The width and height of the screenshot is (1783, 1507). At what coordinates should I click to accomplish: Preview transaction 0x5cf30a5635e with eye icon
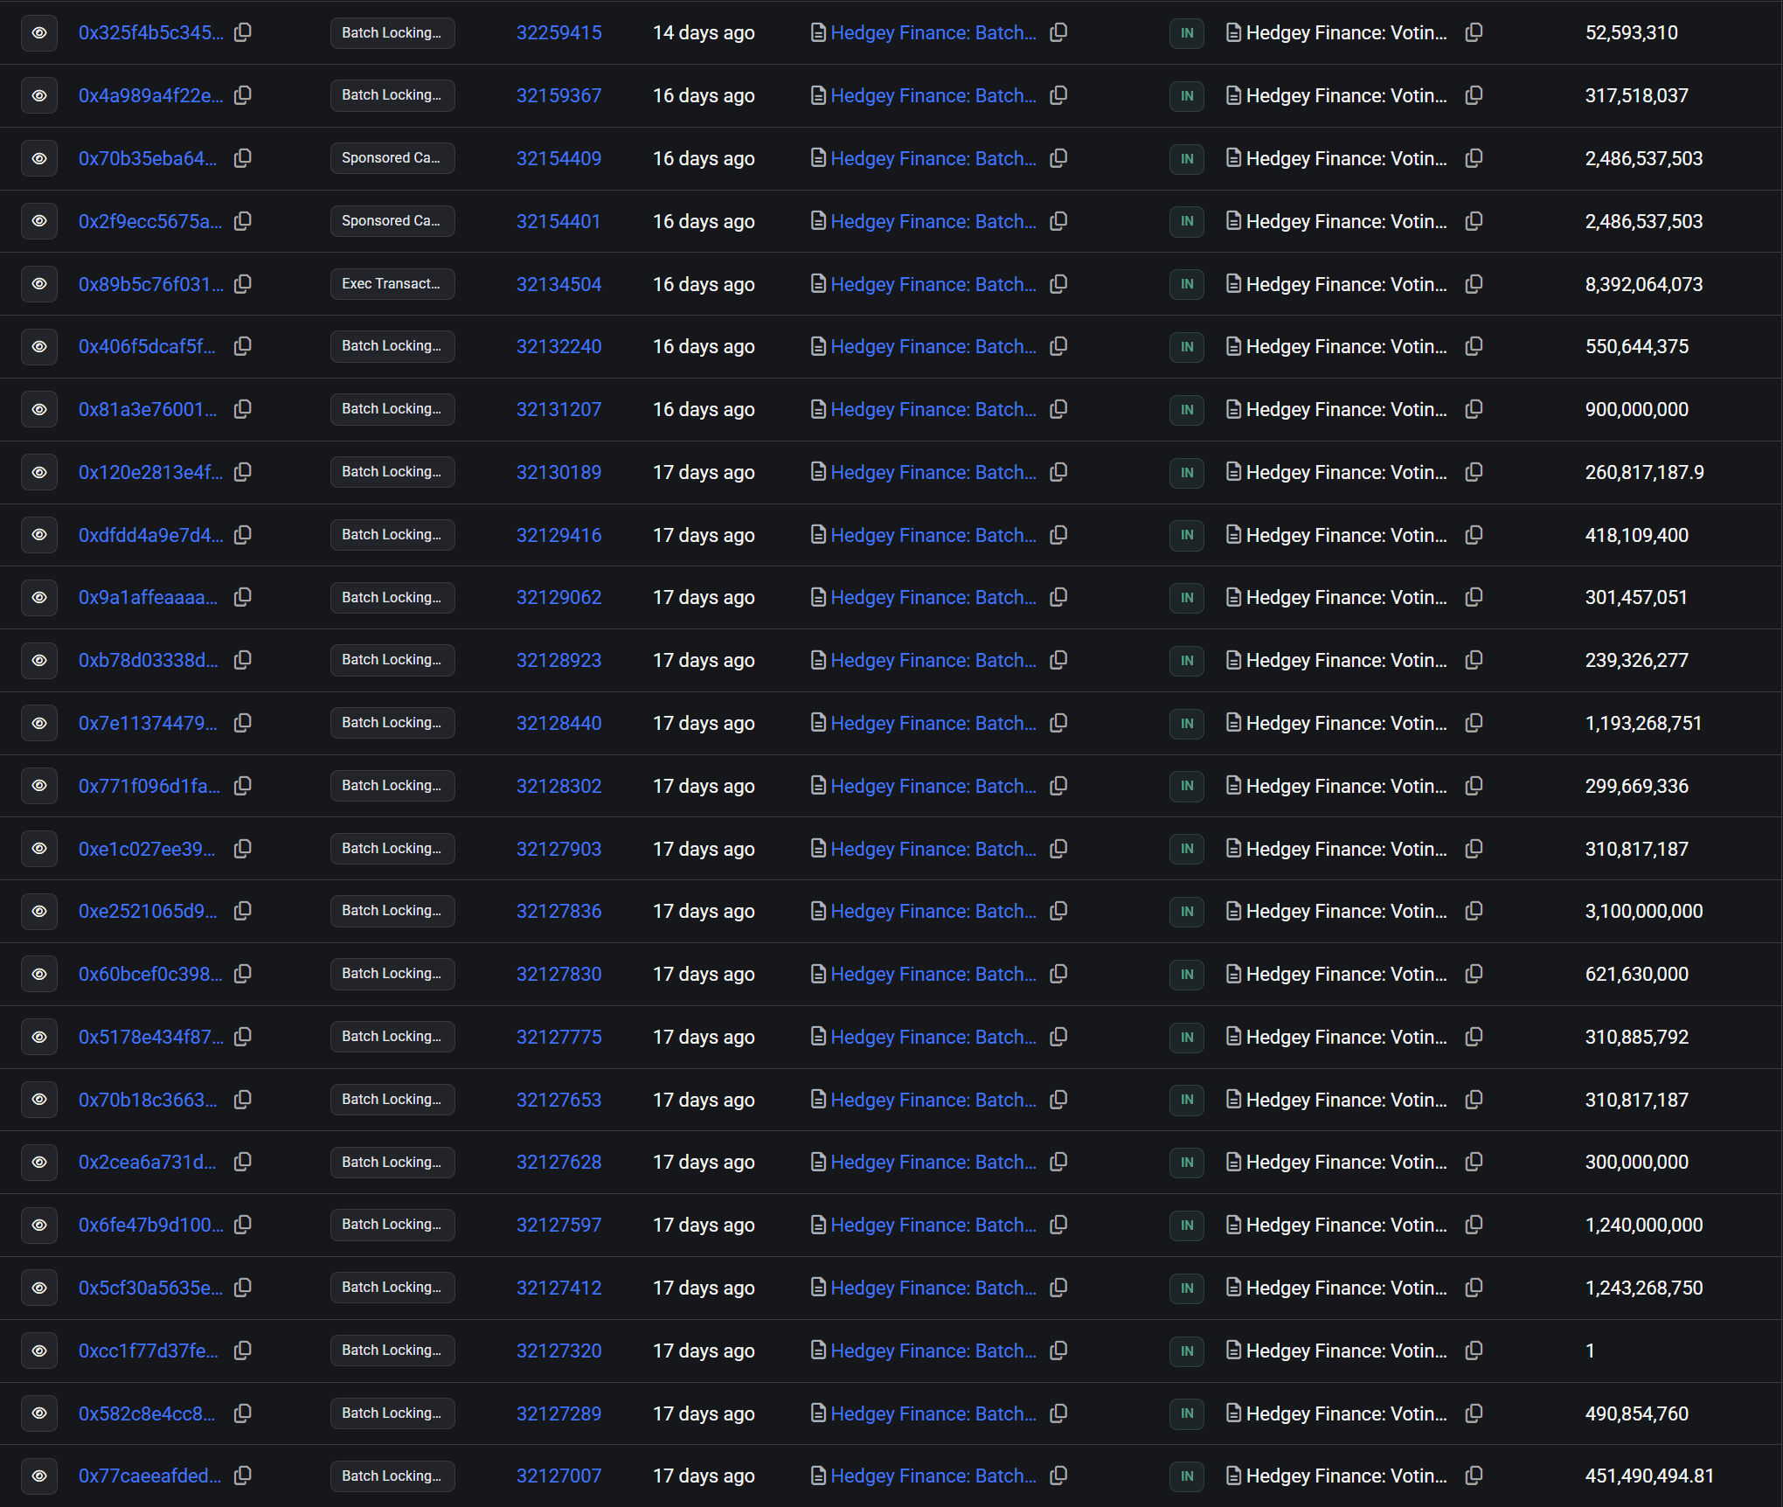point(39,1288)
